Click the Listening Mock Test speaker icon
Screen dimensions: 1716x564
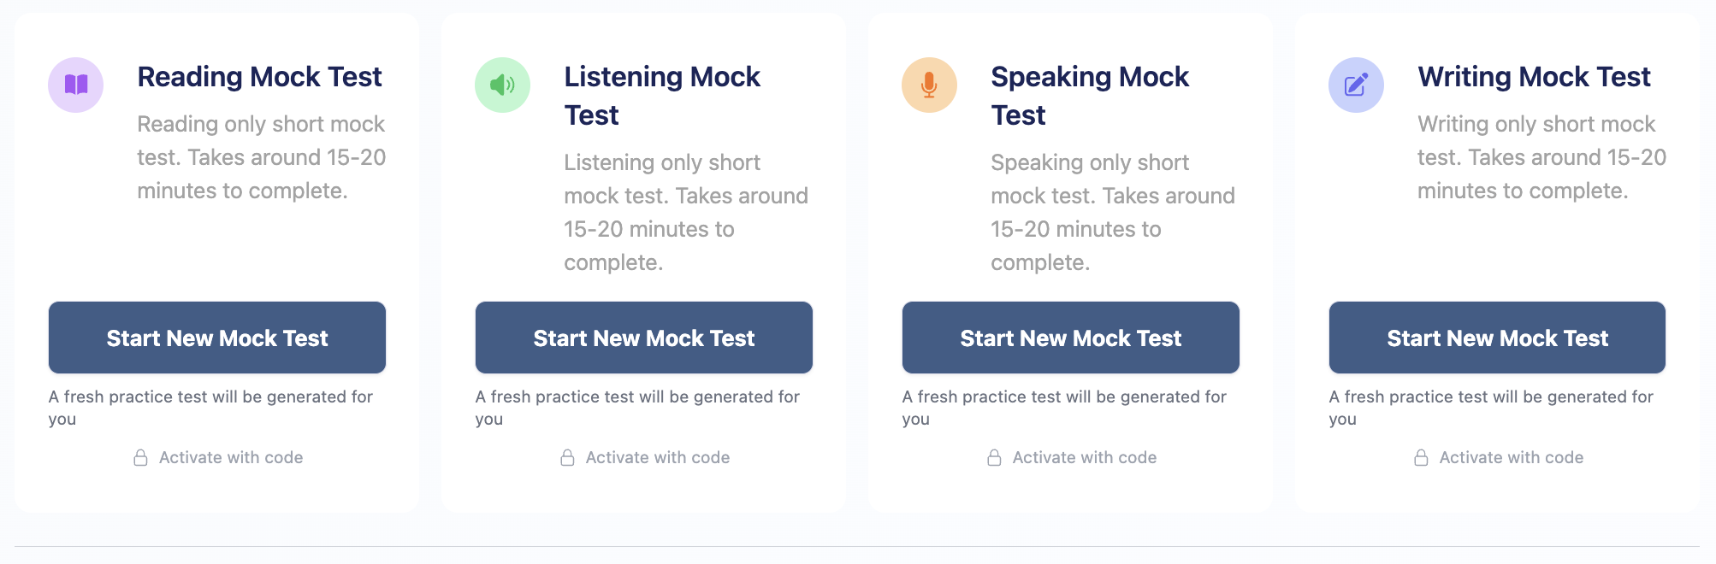[501, 85]
